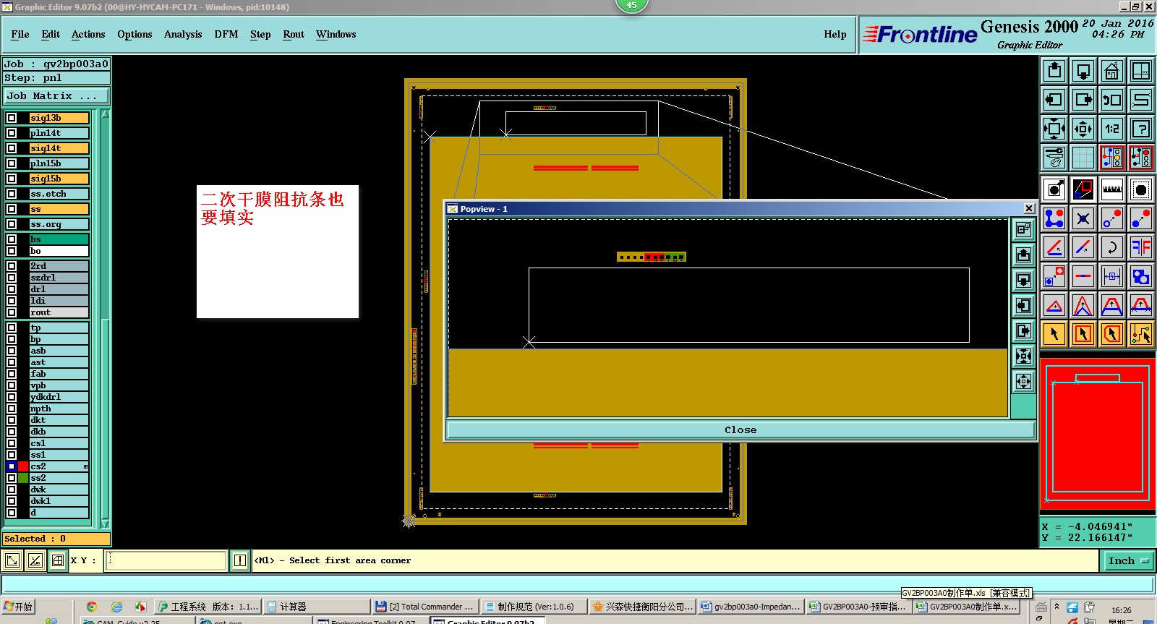
Task: Select the net path selection arrow tool
Action: [x=1141, y=334]
